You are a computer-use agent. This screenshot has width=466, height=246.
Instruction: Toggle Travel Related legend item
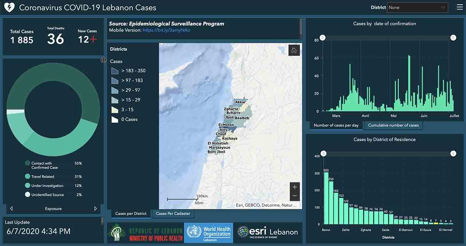pyautogui.click(x=28, y=176)
